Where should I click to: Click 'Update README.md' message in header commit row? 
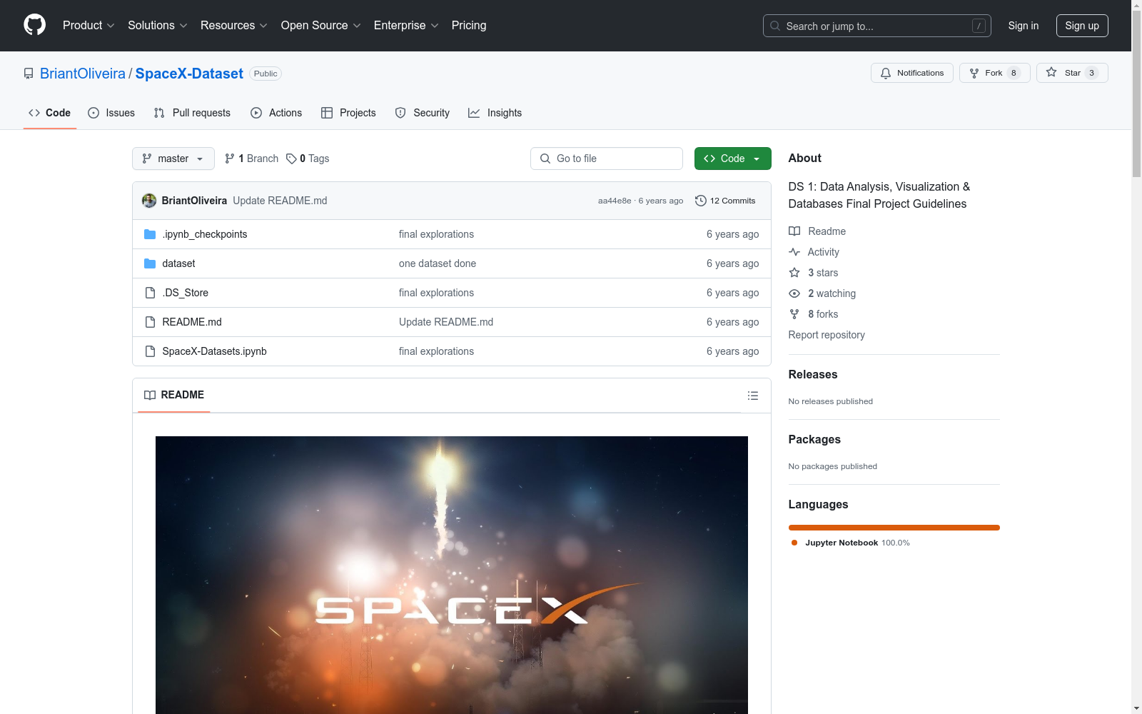280,201
